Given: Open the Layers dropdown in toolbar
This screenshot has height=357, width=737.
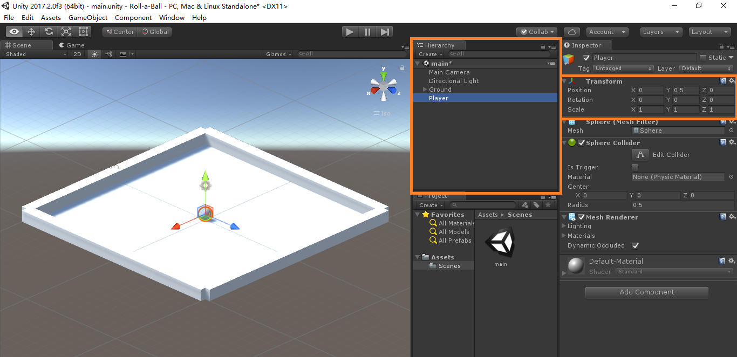Looking at the screenshot, I should pos(661,32).
